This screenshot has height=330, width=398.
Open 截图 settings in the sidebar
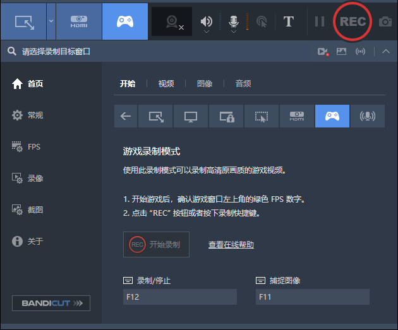point(28,210)
